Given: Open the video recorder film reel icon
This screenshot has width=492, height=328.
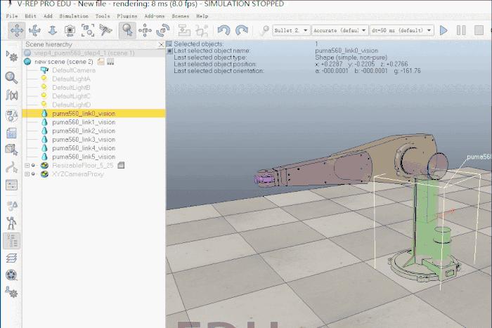Looking at the screenshot, I should pyautogui.click(x=11, y=275).
